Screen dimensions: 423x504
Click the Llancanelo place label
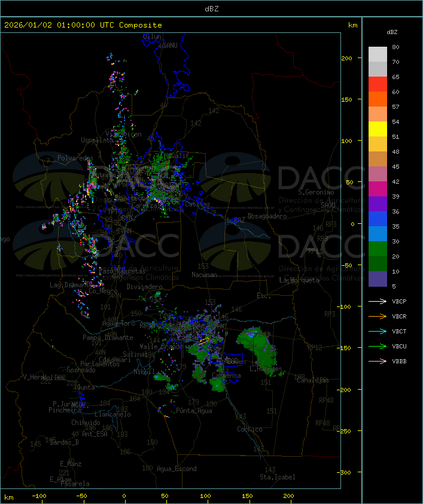point(112,414)
